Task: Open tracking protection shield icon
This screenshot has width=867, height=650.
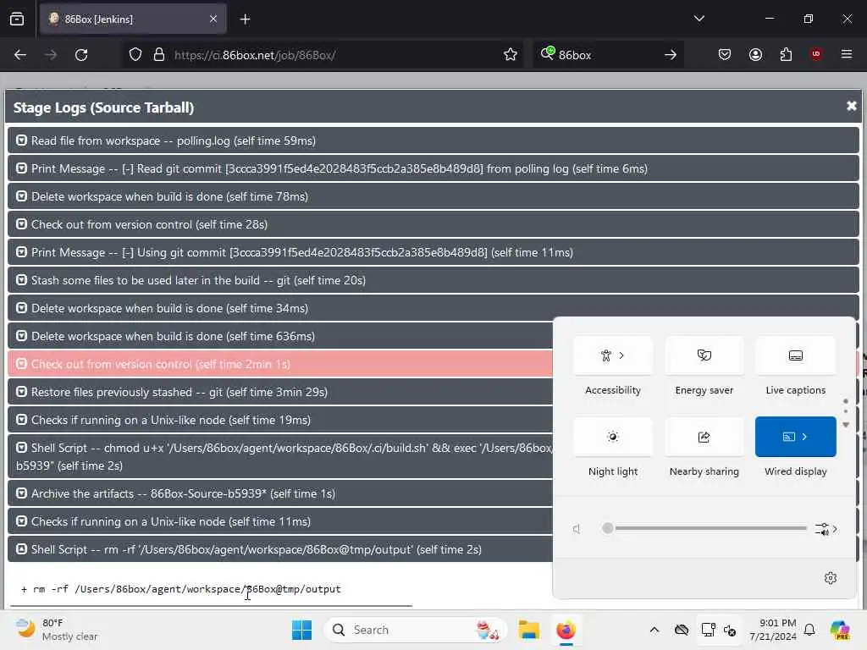Action: click(x=135, y=54)
